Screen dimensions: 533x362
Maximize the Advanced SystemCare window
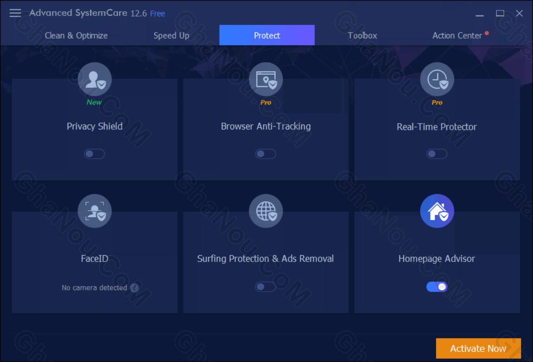(x=500, y=13)
